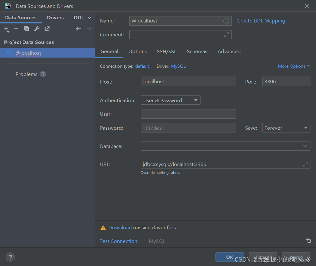The image size is (316, 266).
Task: Click the MySQL dolphin icon next to @localhost
Action: (x=9, y=53)
